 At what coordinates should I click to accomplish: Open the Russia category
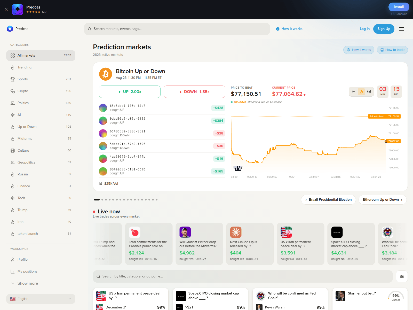tap(41, 174)
